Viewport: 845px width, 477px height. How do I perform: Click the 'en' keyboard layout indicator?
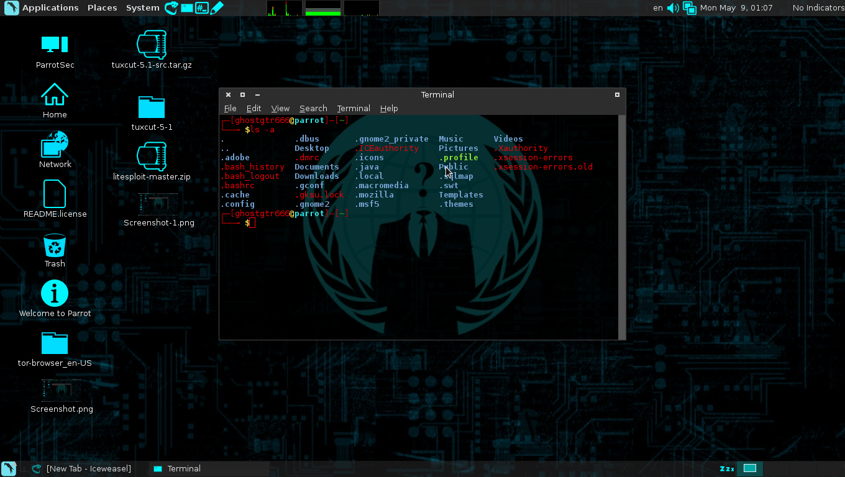coord(658,8)
